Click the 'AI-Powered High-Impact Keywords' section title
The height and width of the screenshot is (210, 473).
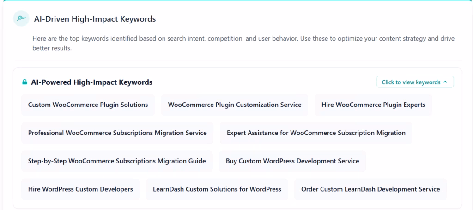[92, 82]
